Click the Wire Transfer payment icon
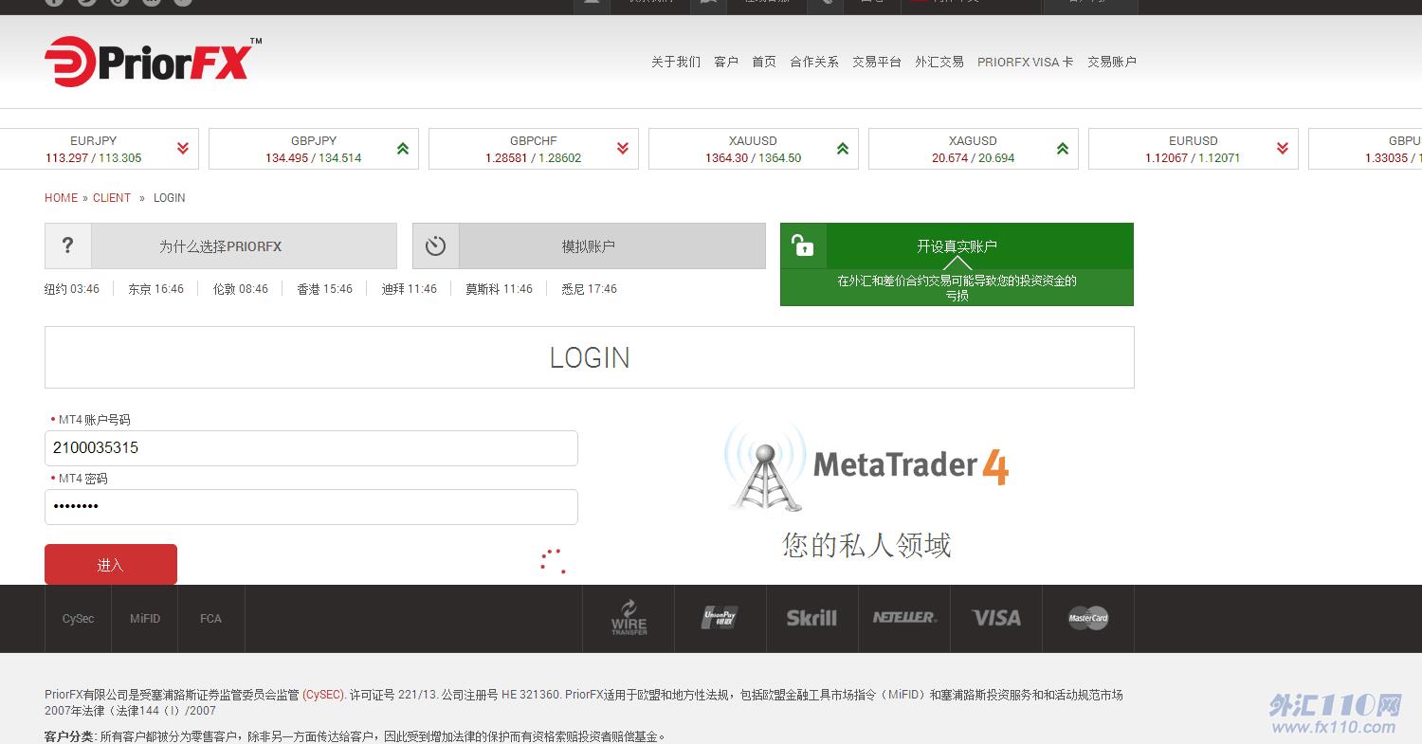Viewport: 1422px width, 744px height. (x=629, y=618)
